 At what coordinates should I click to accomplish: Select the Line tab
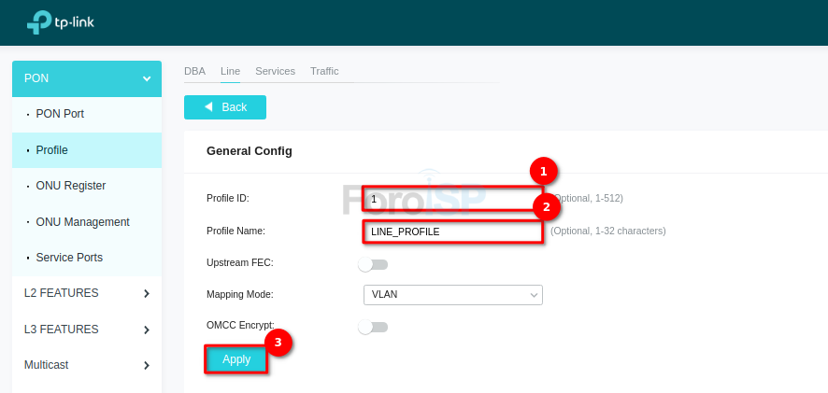[x=230, y=71]
